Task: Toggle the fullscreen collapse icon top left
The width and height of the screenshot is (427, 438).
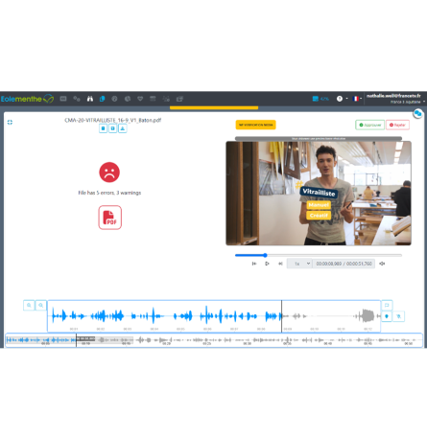Action: click(x=10, y=122)
